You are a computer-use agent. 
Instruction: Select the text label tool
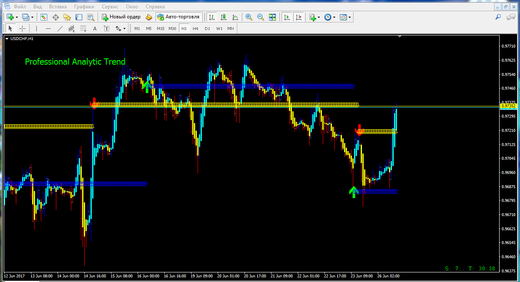tap(95, 28)
